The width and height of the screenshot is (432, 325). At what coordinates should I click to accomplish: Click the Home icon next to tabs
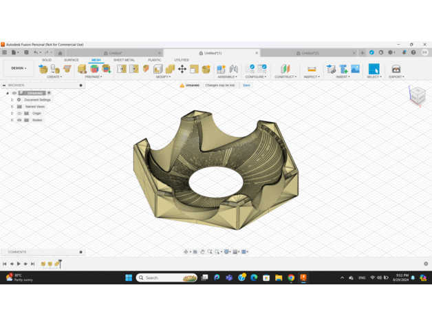pos(60,53)
